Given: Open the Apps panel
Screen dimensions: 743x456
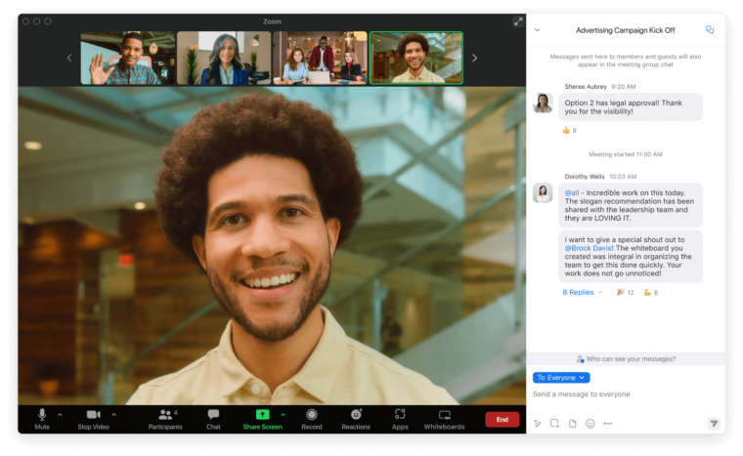Looking at the screenshot, I should pos(400,418).
